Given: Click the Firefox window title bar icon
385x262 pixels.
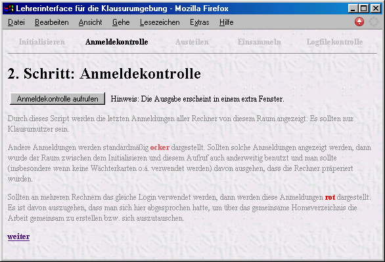Looking at the screenshot, I should coord(9,9).
